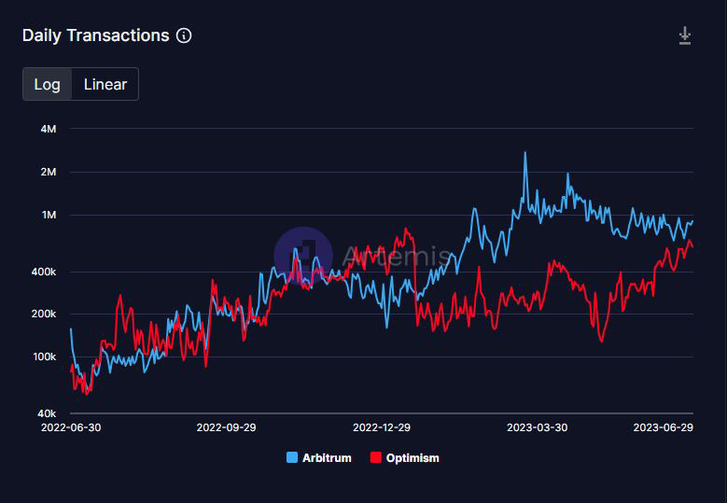
Task: Click the 2022-06-30 date label
Action: (71, 427)
